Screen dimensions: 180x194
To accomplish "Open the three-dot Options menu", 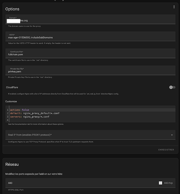I will 174,7.
